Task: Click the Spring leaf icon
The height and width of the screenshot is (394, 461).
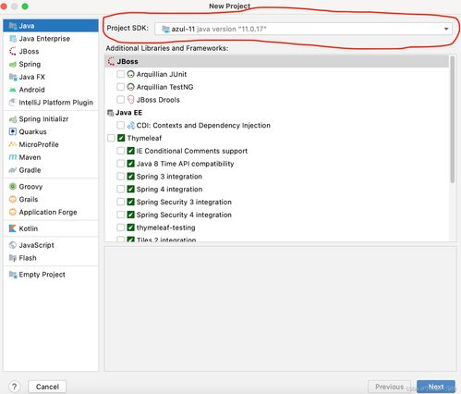Action: point(13,64)
